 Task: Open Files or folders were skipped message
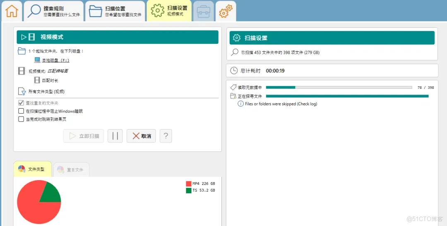tap(281, 104)
